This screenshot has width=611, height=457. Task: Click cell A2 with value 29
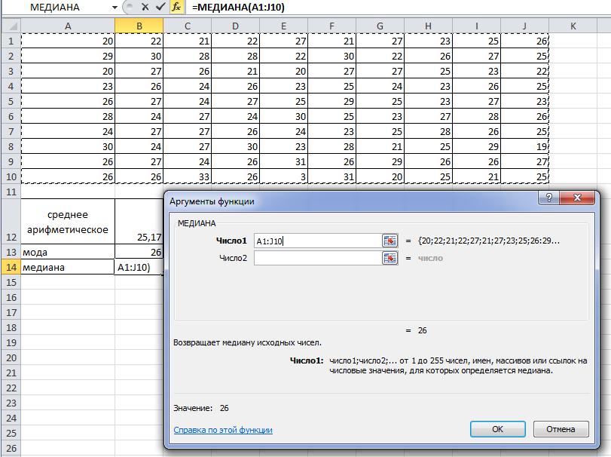(68, 56)
